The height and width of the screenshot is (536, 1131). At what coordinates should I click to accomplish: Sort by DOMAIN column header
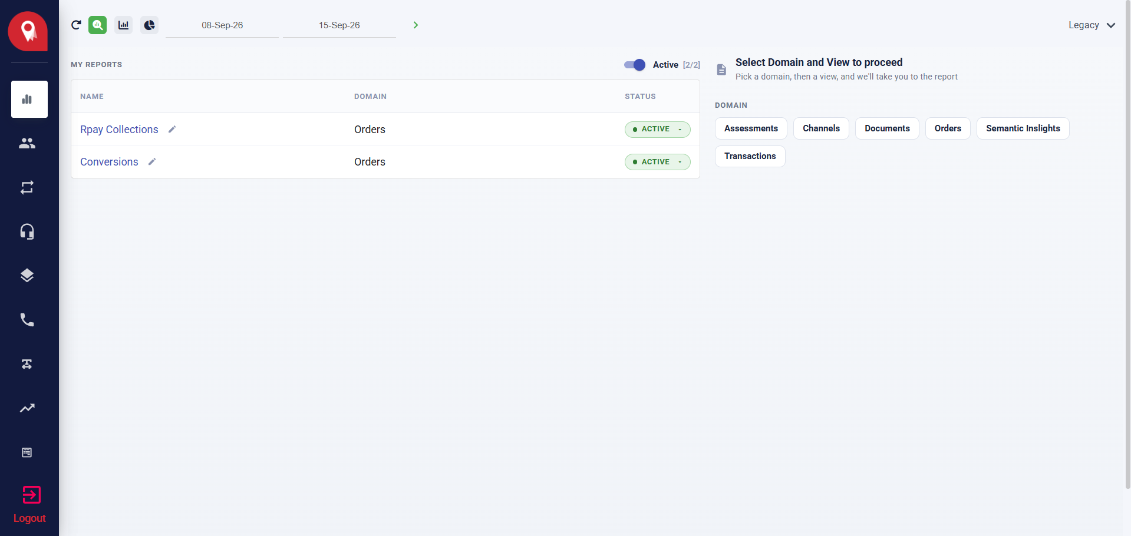370,96
